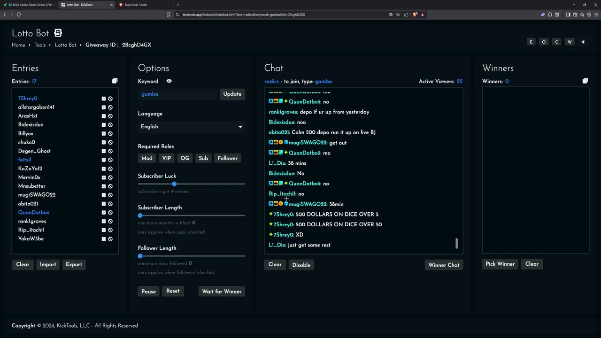Remove chuko0 entry with minus icon
The height and width of the screenshot is (338, 601).
[104, 143]
